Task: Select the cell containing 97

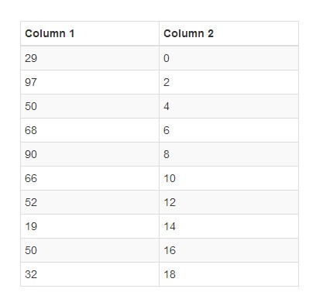Action: (x=90, y=82)
